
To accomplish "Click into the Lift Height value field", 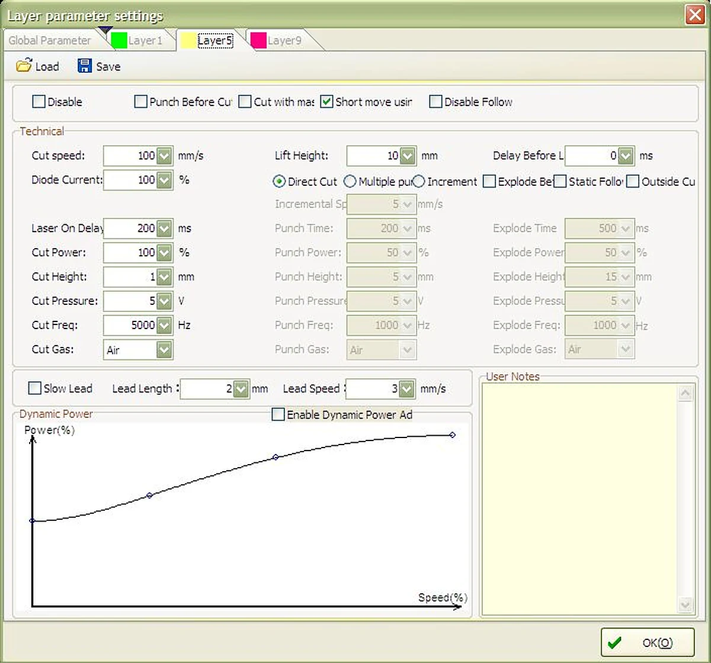I will (374, 156).
